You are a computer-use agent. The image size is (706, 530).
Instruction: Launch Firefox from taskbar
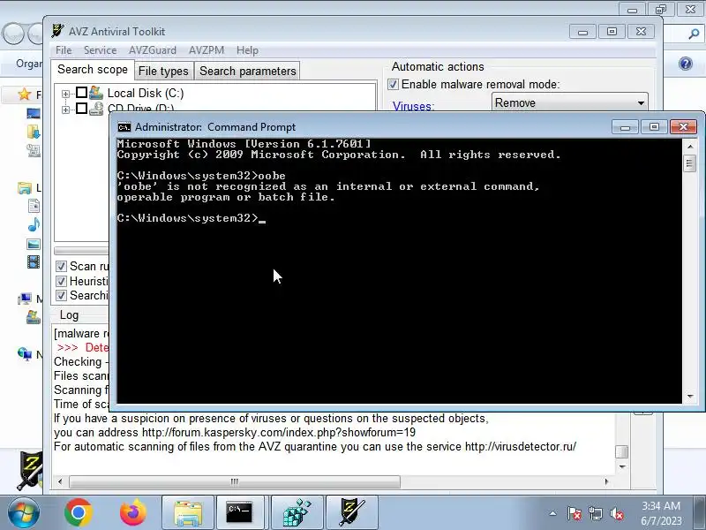133,513
